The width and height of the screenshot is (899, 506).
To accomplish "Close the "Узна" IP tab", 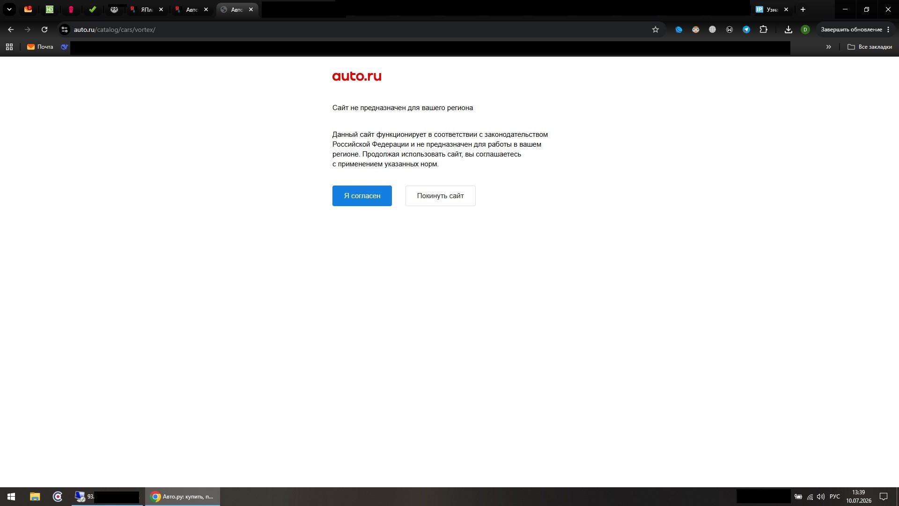I will [786, 9].
